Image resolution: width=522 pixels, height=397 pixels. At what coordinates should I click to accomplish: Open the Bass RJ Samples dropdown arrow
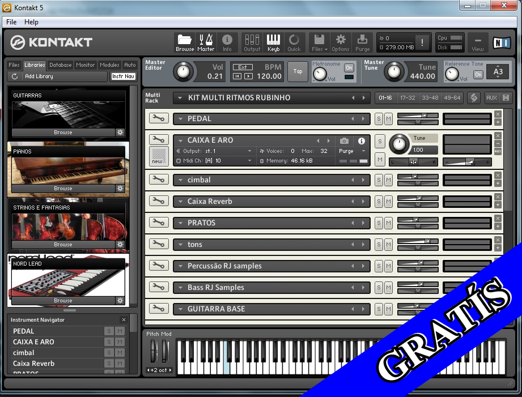[180, 288]
